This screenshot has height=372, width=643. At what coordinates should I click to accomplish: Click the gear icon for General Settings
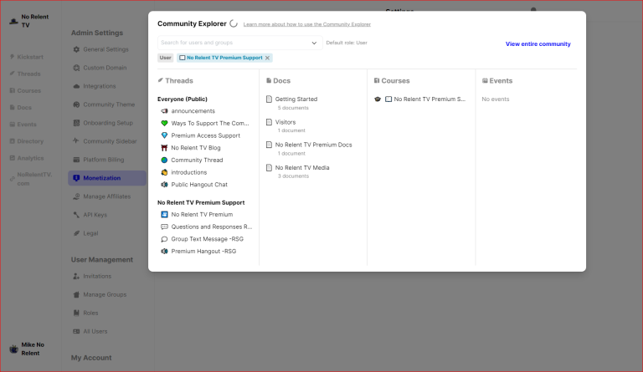(x=76, y=49)
